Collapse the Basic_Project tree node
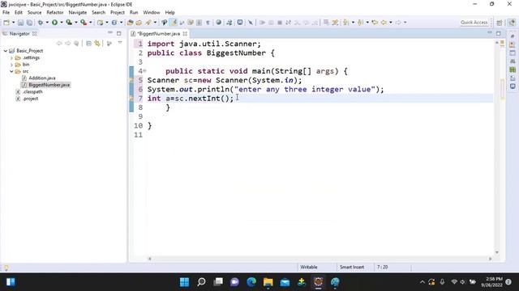 click(6, 51)
